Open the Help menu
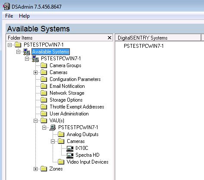 tap(24, 16)
